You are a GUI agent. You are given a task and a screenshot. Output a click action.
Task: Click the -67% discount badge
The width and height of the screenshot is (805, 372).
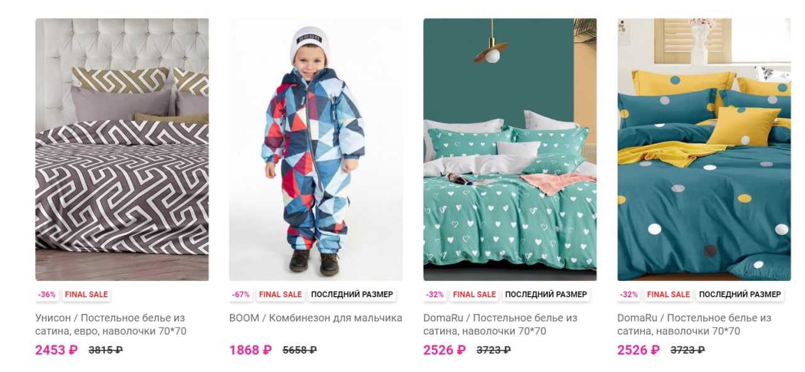tap(241, 294)
